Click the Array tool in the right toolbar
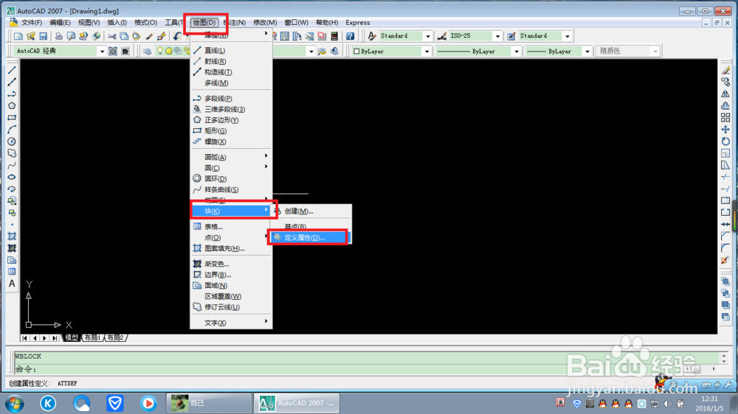This screenshot has height=414, width=738. (x=725, y=117)
